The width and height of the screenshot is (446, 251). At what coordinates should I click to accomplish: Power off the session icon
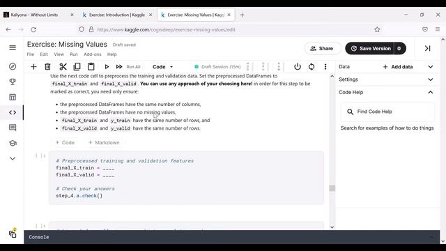(298, 67)
